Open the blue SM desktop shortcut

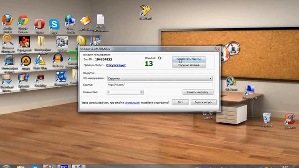click(x=61, y=77)
